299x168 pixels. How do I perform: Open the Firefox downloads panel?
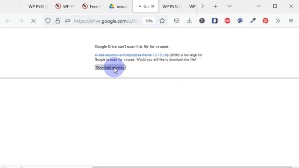pyautogui.click(x=189, y=21)
